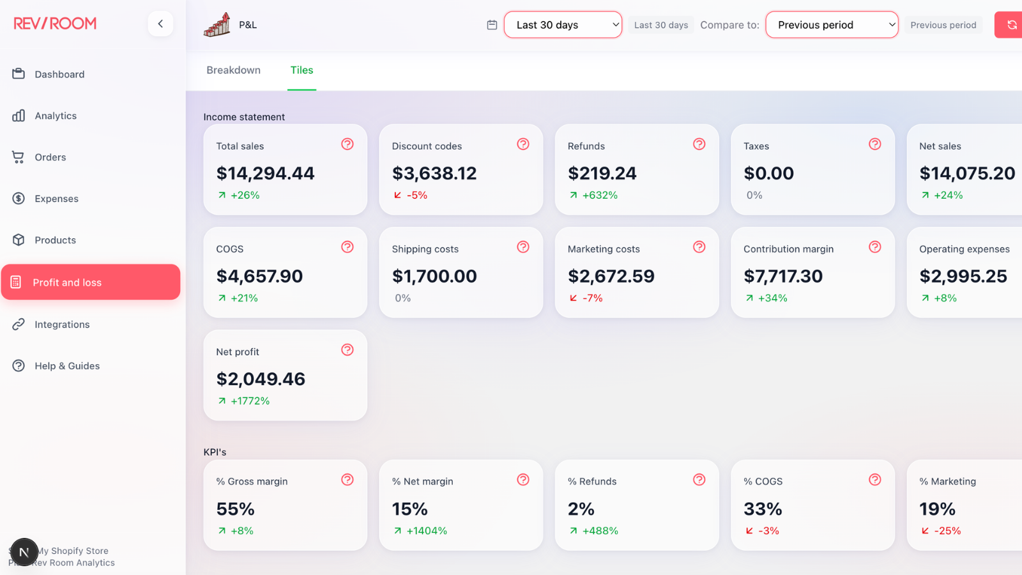
Task: Select the Tiles tab
Action: tap(301, 70)
